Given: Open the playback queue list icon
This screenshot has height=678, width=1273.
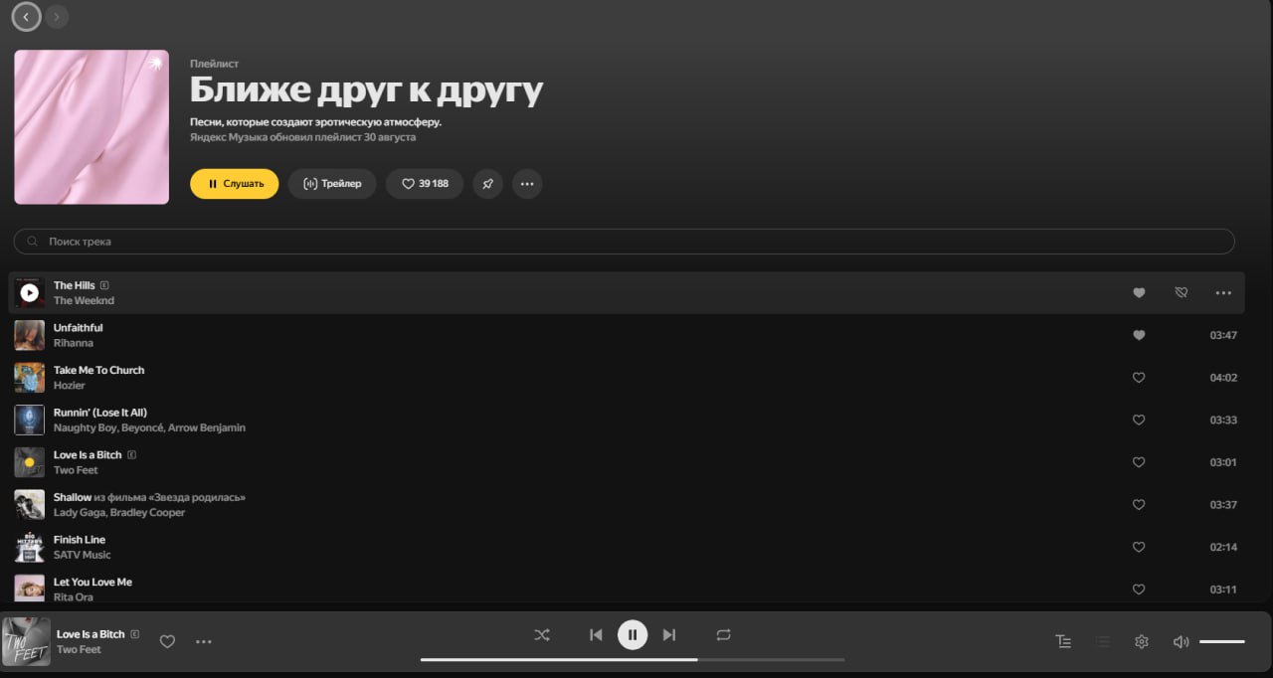Looking at the screenshot, I should point(1102,642).
